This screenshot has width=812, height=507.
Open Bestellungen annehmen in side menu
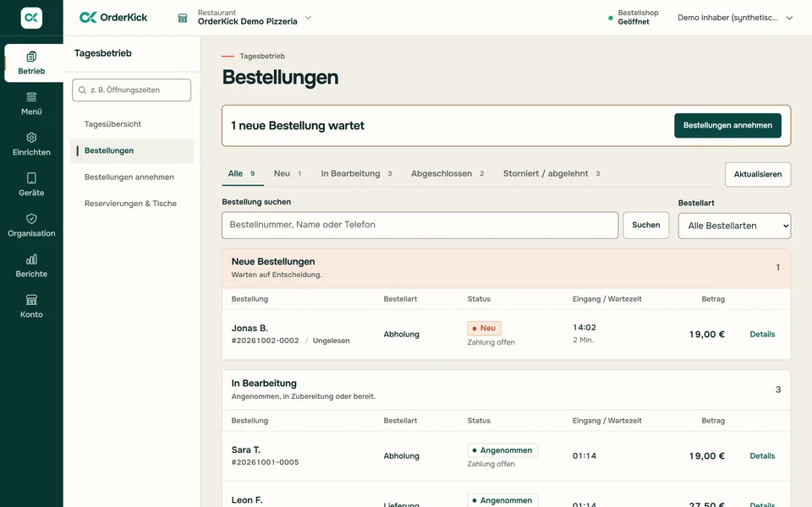(x=132, y=177)
